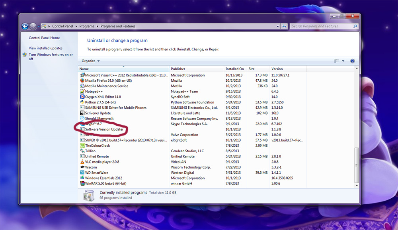
Task: Open Control Panel Home link
Action: click(x=44, y=38)
